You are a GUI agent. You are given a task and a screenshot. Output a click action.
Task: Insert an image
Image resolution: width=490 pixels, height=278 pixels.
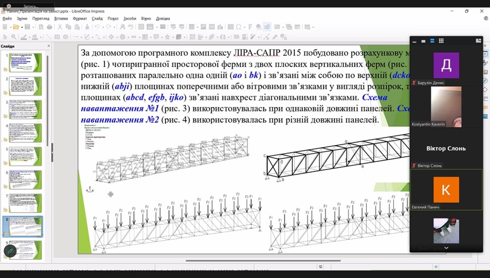(x=204, y=27)
